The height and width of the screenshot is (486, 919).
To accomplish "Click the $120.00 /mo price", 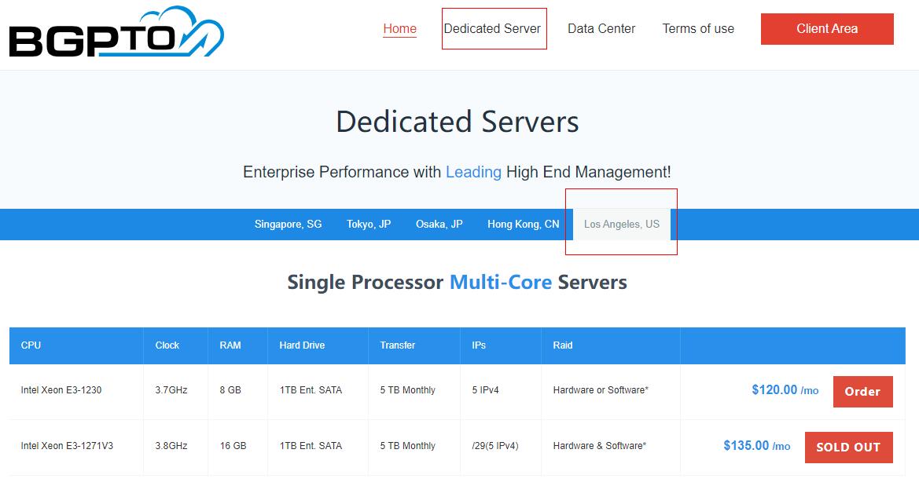I will (x=785, y=390).
